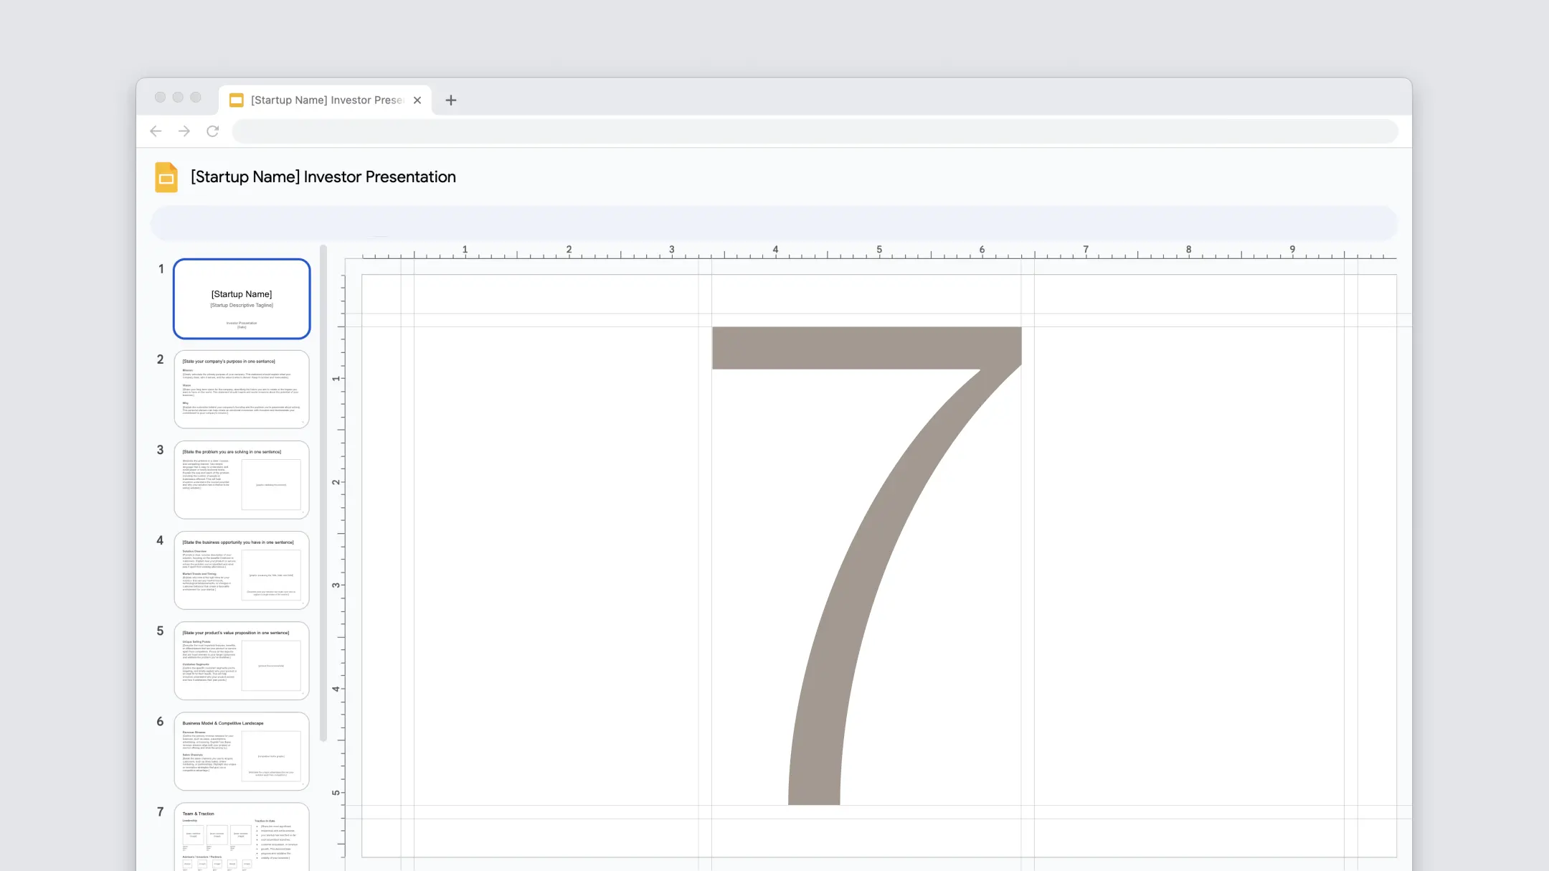Select the Investor Presentation browser tab
The height and width of the screenshot is (871, 1549).
[326, 100]
